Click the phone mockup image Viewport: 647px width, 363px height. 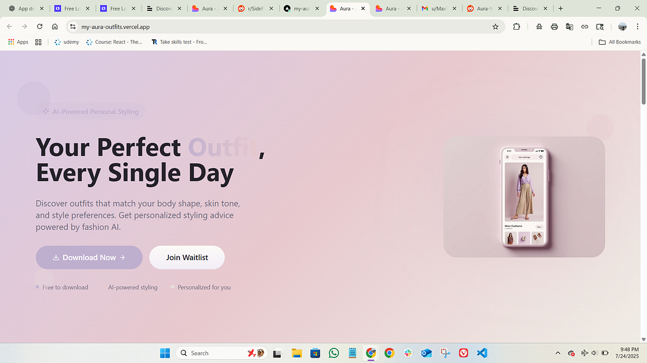[x=524, y=197]
